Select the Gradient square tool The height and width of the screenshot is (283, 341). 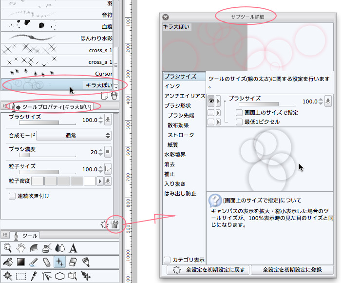[21, 262]
